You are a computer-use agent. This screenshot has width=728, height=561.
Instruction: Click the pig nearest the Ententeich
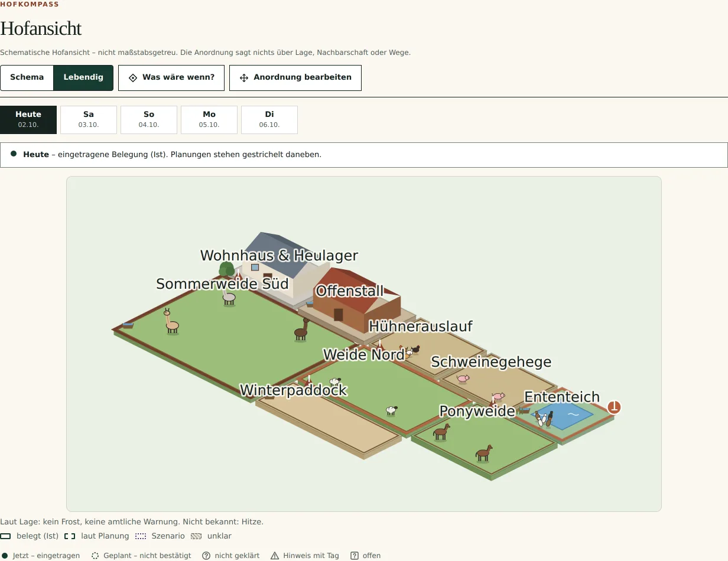coord(498,396)
